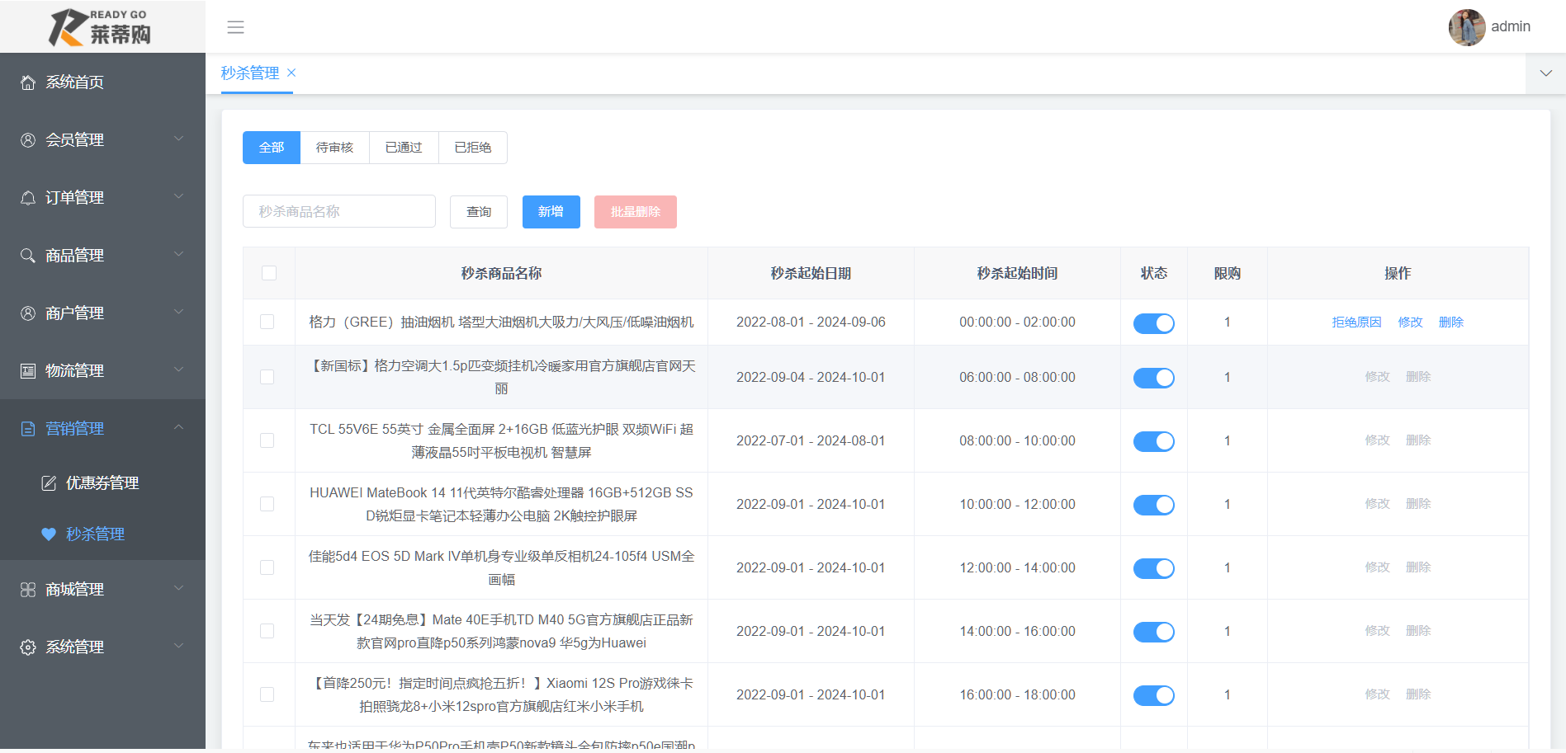The image size is (1566, 753).
Task: Check the select-all header checkbox
Action: [x=269, y=273]
